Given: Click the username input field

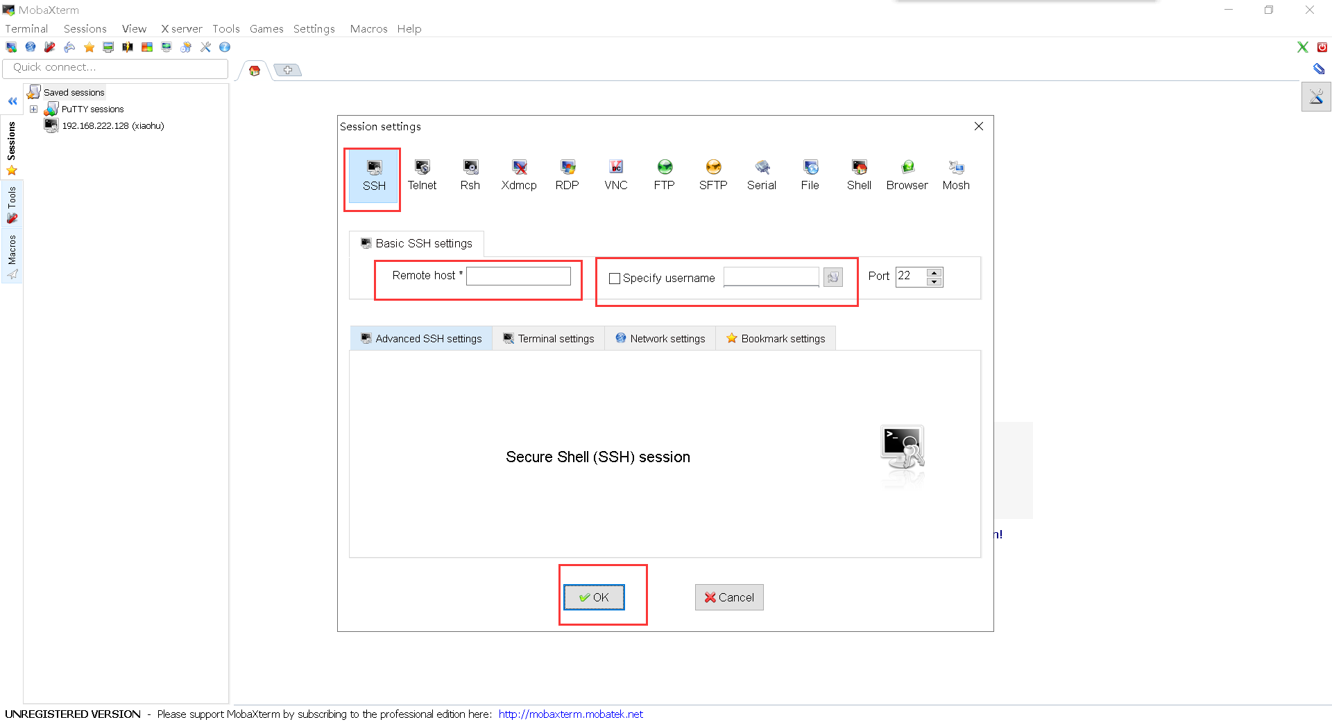Looking at the screenshot, I should [x=771, y=276].
